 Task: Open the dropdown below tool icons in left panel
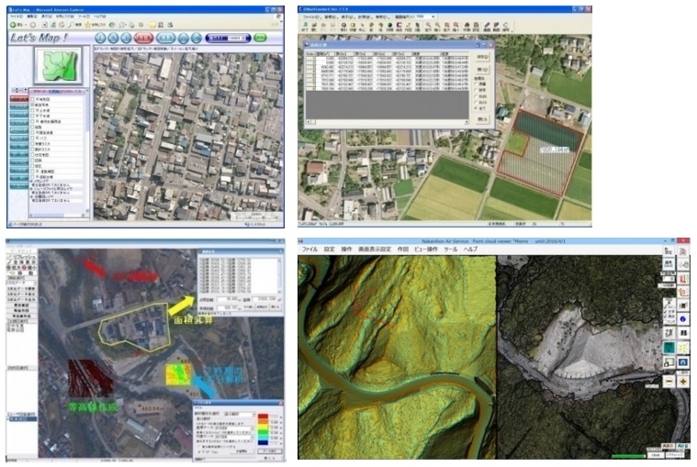(21, 283)
